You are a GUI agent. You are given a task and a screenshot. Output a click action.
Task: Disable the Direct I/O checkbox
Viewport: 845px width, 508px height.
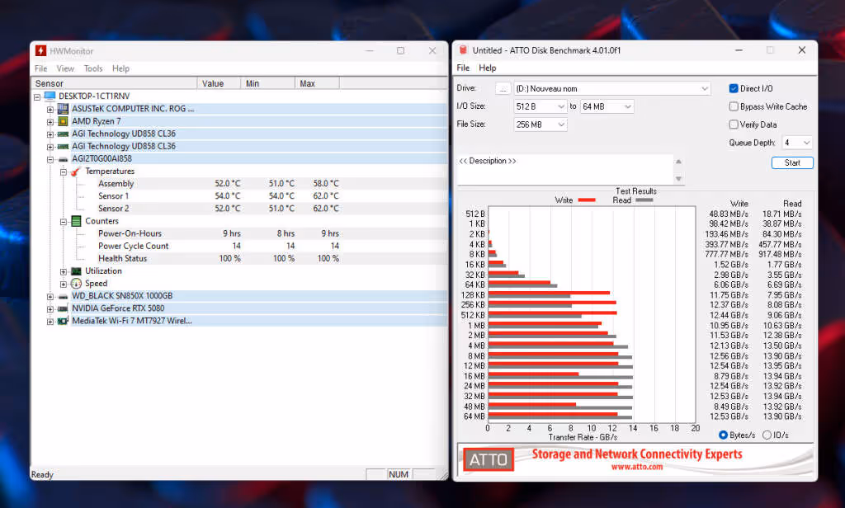coord(734,88)
